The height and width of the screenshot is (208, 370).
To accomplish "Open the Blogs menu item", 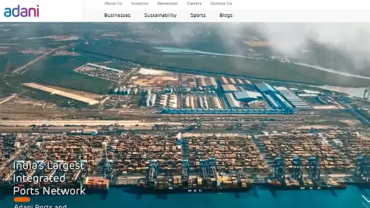I will click(226, 15).
